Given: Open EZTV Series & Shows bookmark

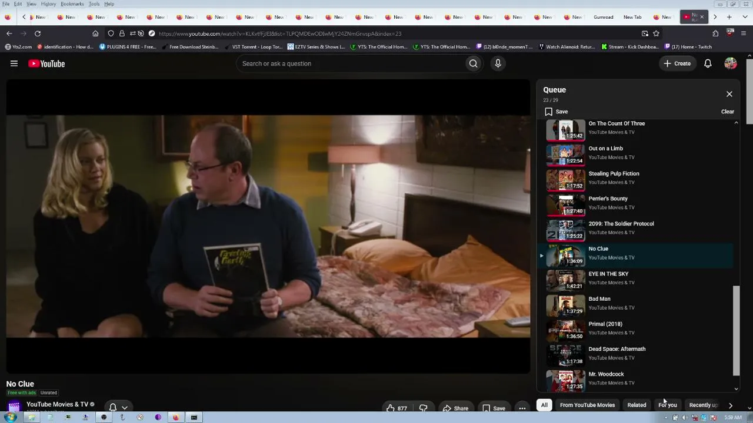Looking at the screenshot, I should (316, 47).
